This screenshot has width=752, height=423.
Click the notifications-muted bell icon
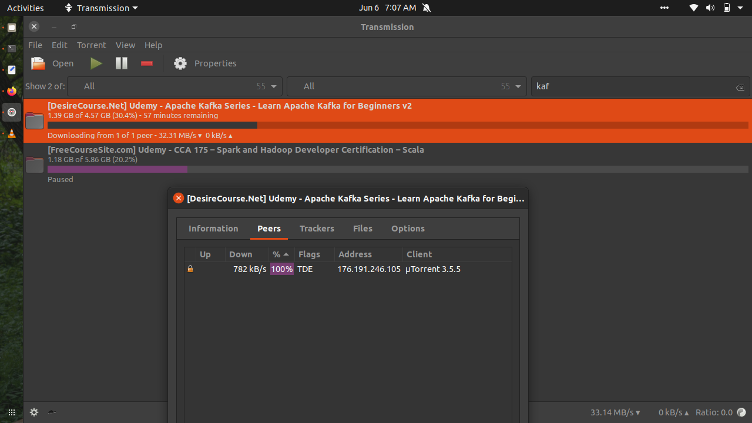pos(427,8)
